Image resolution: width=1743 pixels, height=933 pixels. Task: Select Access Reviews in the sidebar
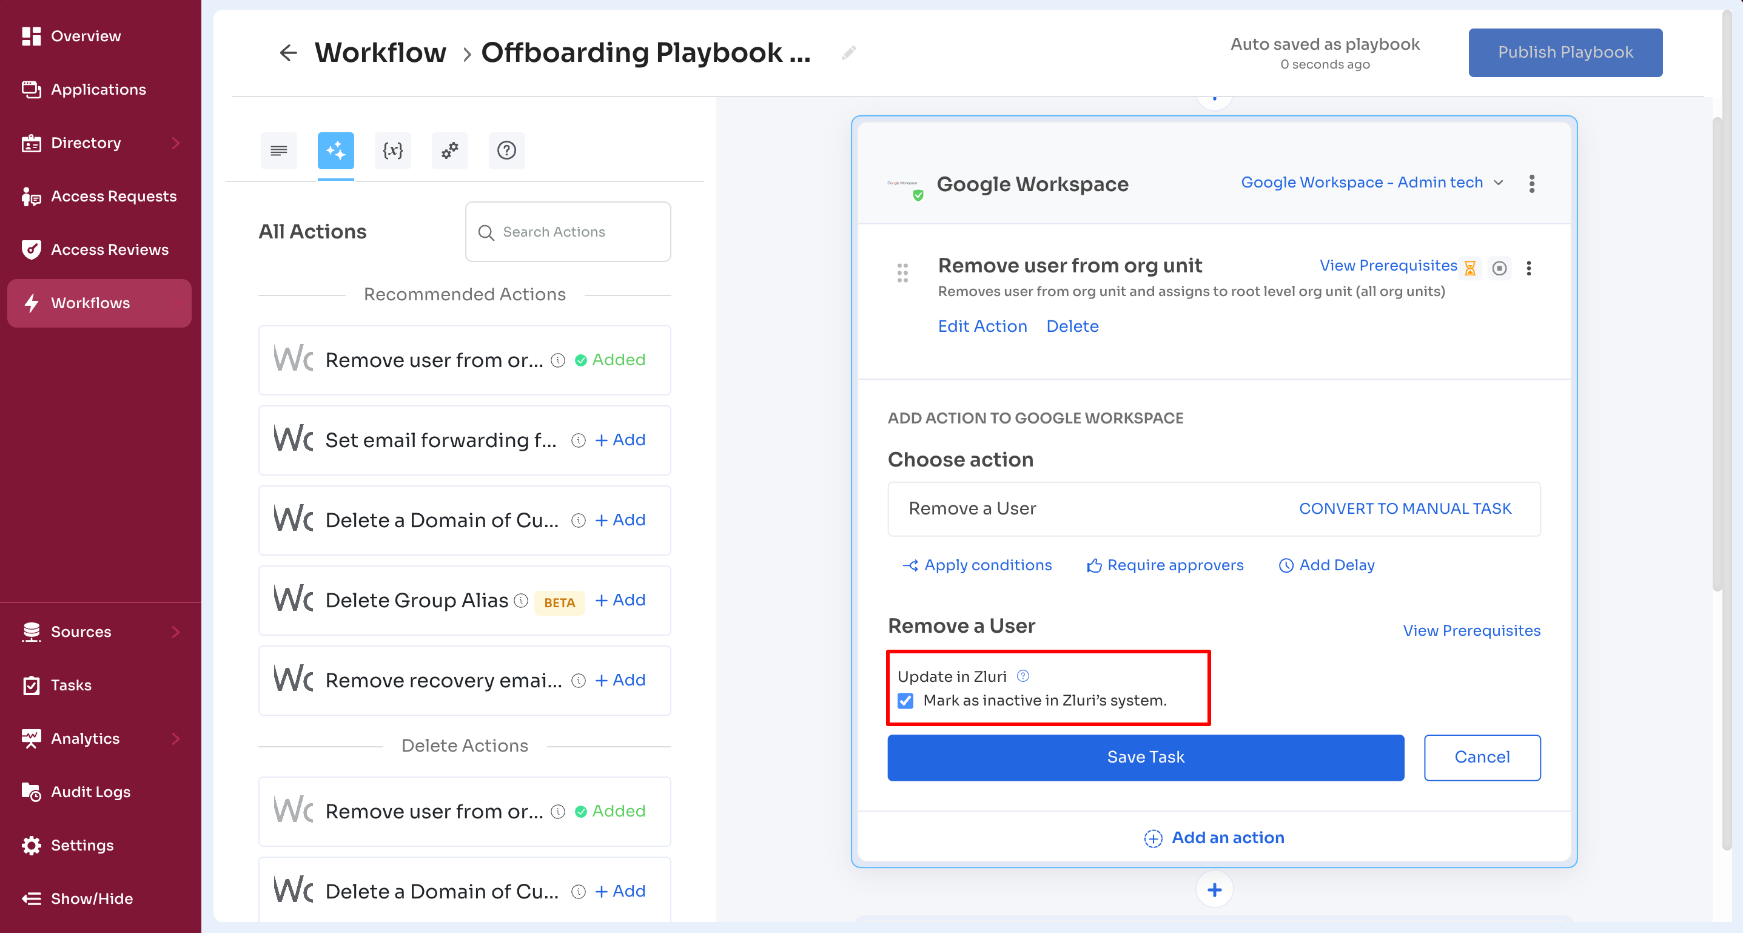[x=110, y=249]
